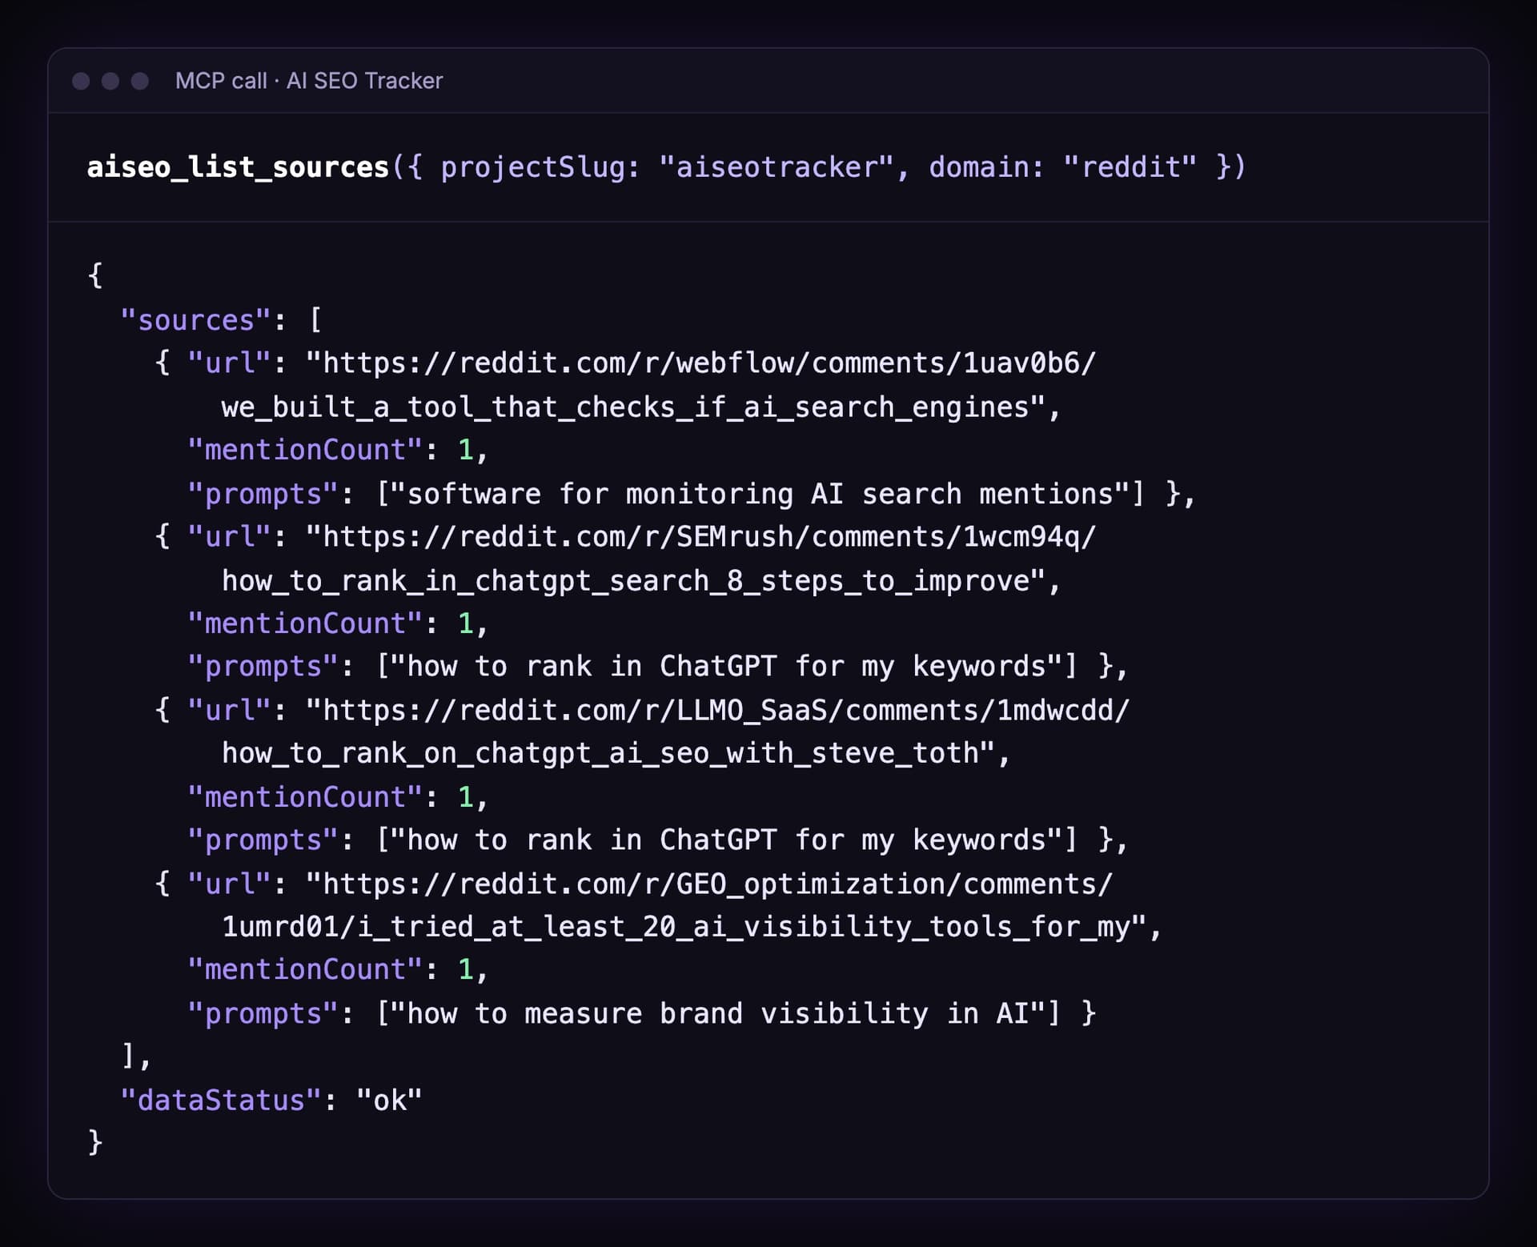Click the third window dot in the title bar
This screenshot has height=1247, width=1537.
(x=140, y=81)
